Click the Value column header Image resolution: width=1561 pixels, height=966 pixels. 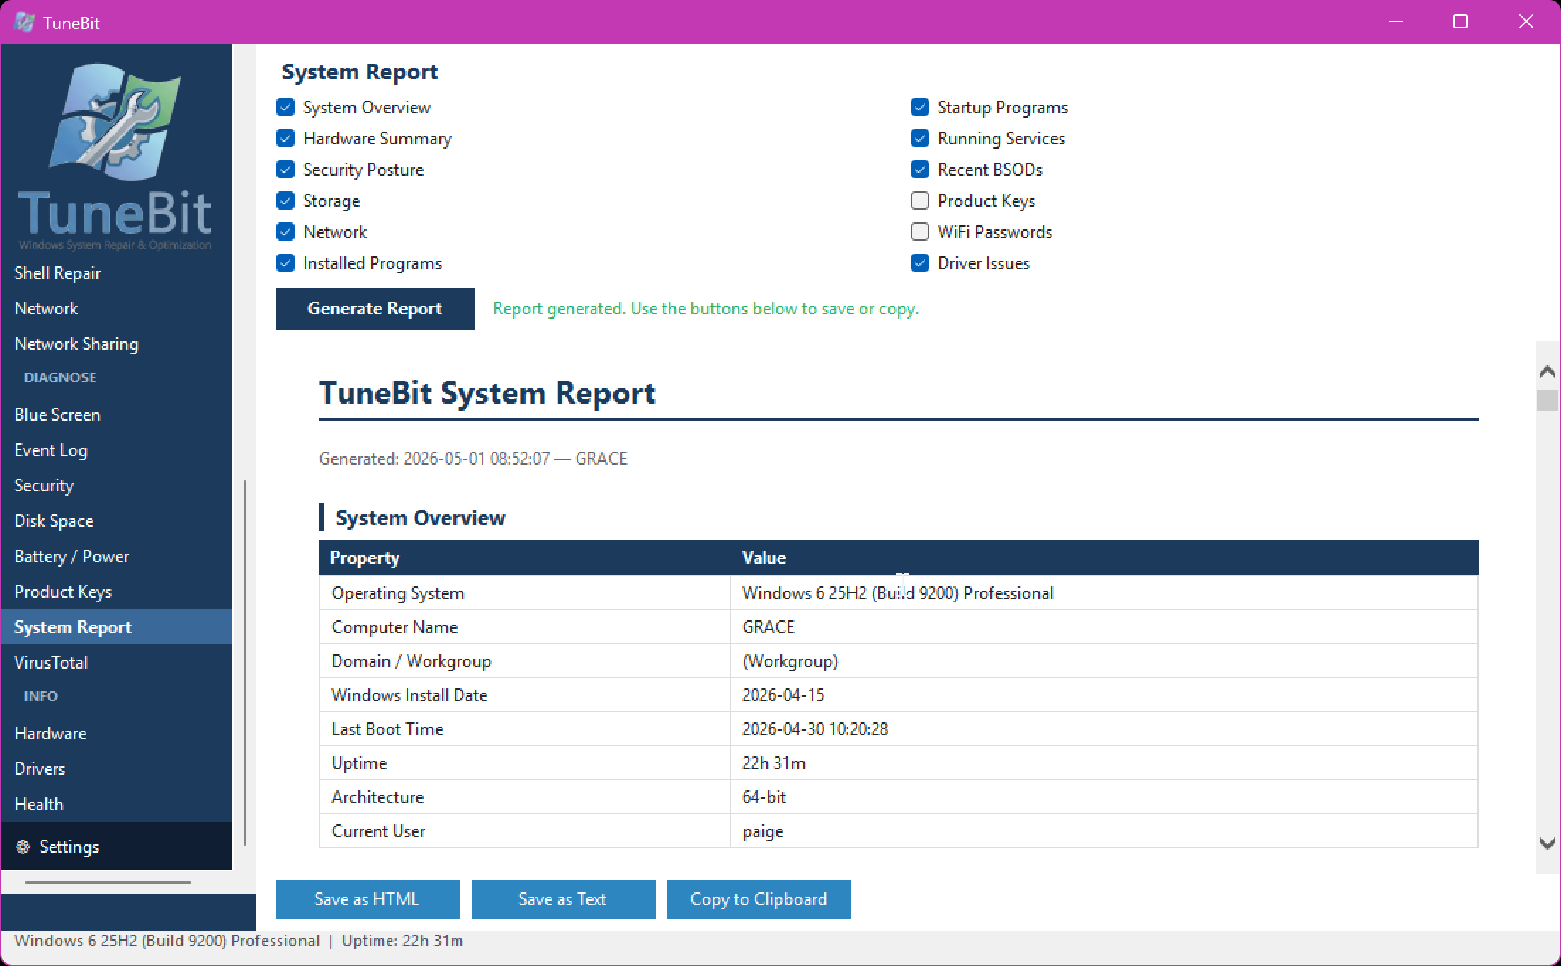point(1104,557)
